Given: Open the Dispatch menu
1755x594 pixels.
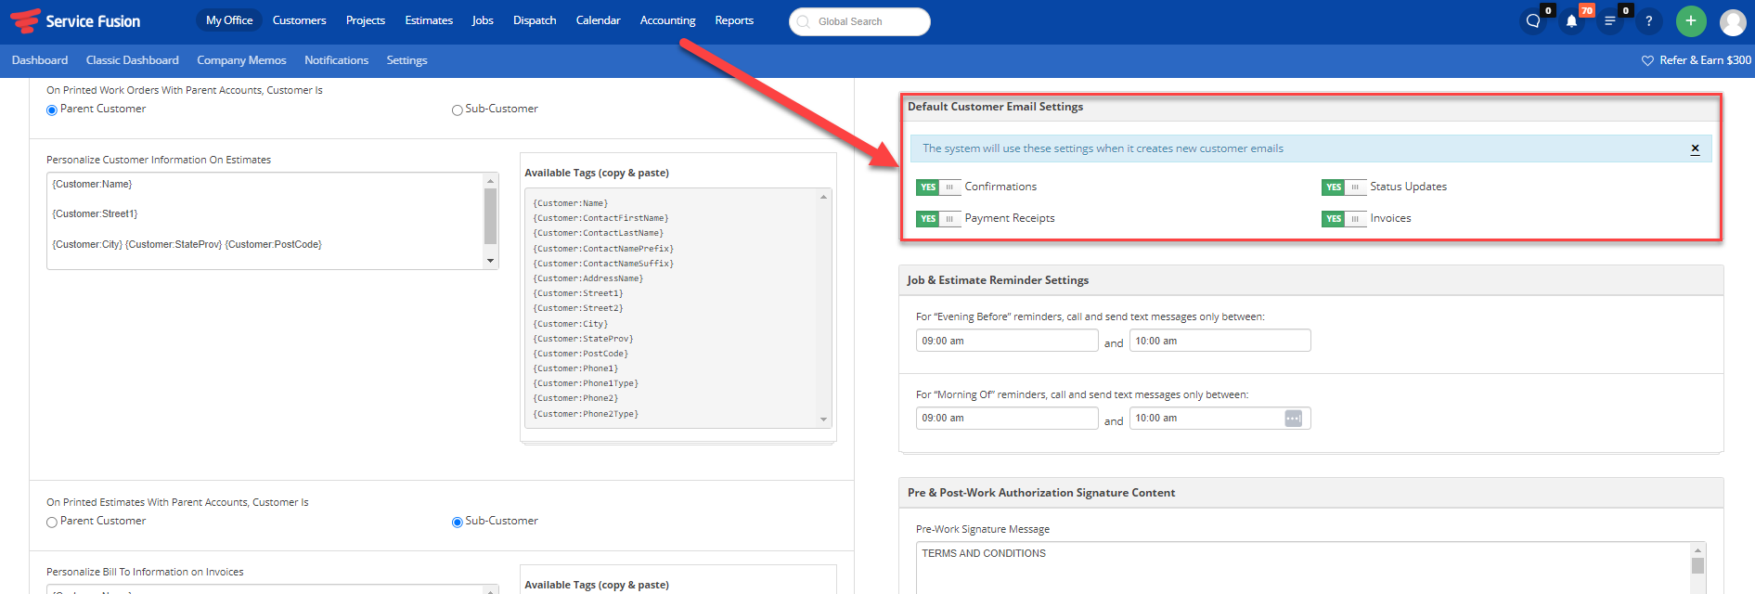Looking at the screenshot, I should (535, 20).
